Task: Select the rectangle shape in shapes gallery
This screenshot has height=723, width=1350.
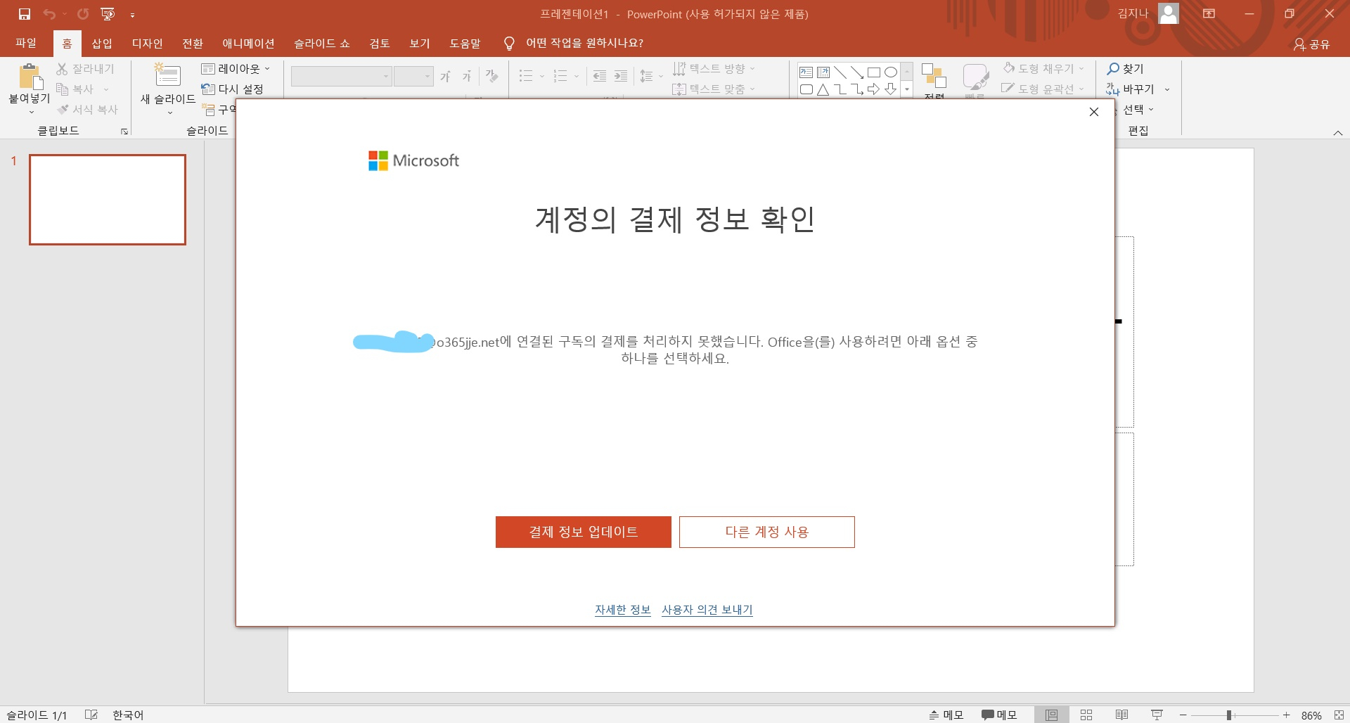Action: [874, 72]
